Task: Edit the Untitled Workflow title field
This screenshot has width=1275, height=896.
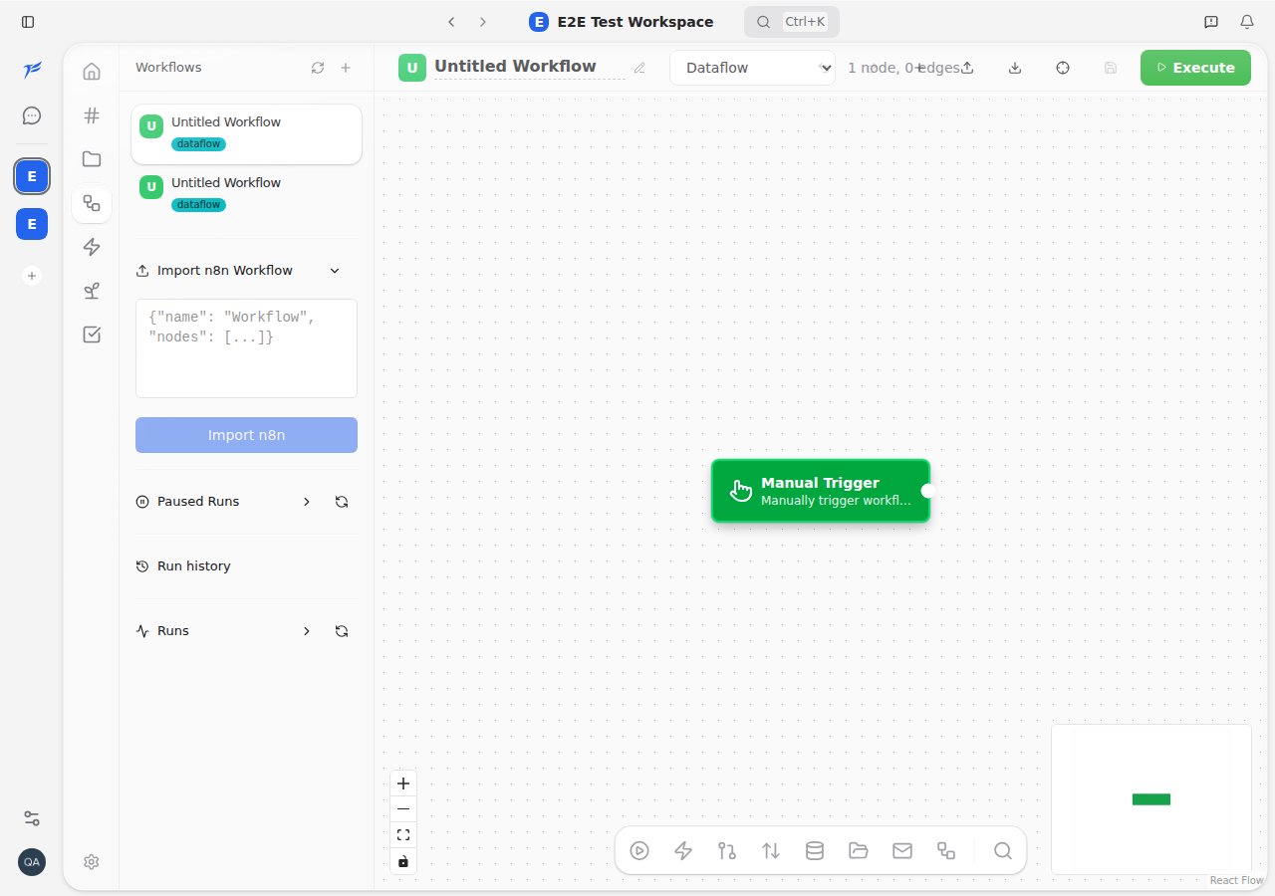Action: click(x=529, y=67)
